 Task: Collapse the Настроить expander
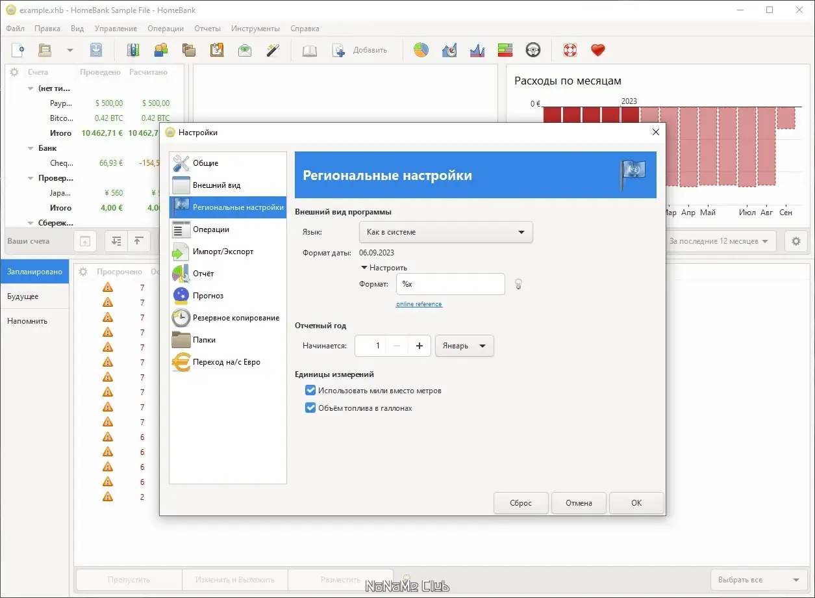point(384,267)
